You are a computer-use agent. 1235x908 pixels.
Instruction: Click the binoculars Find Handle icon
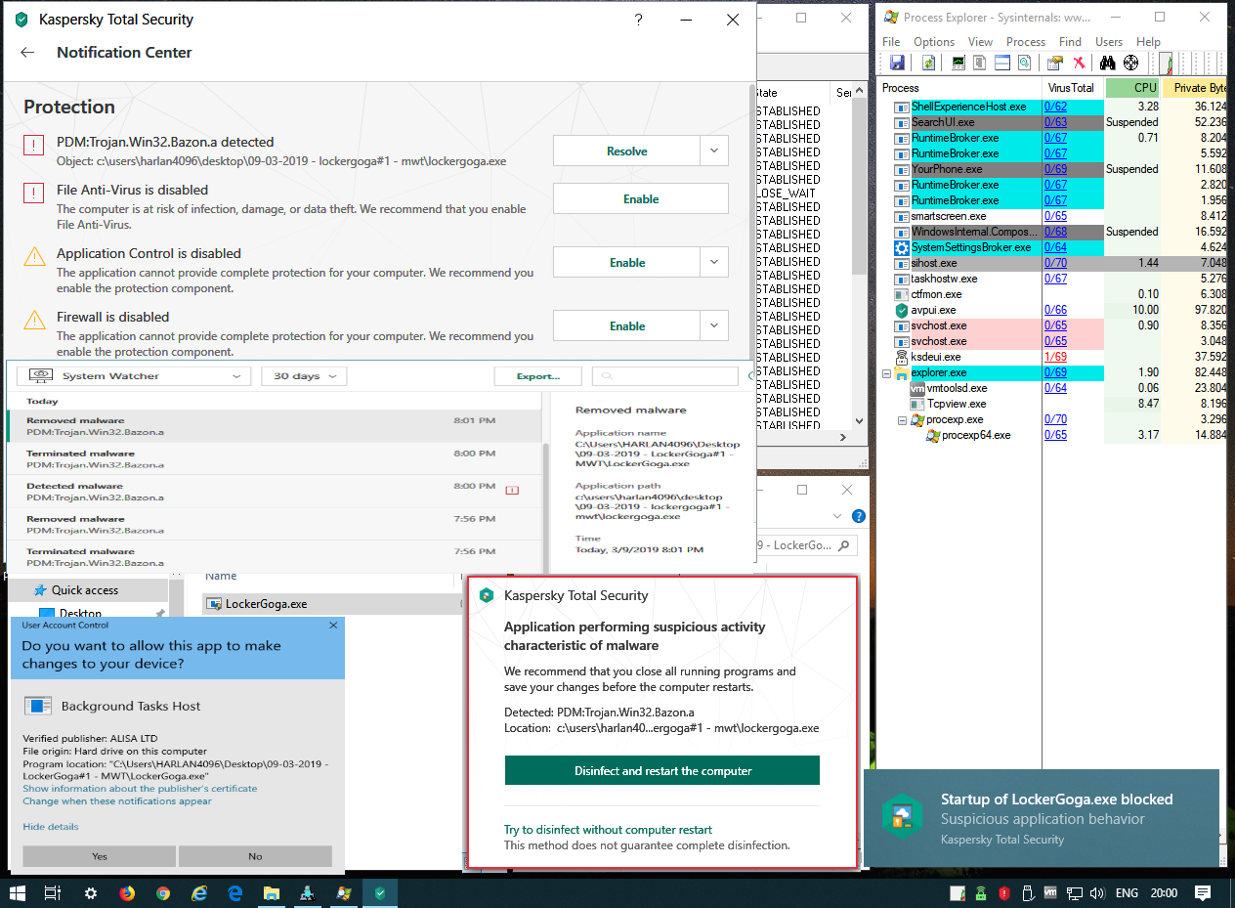tap(1108, 63)
